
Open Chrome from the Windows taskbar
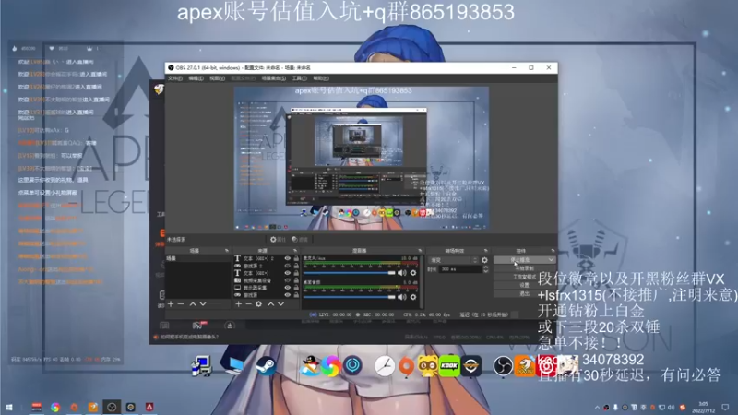pyautogui.click(x=55, y=408)
